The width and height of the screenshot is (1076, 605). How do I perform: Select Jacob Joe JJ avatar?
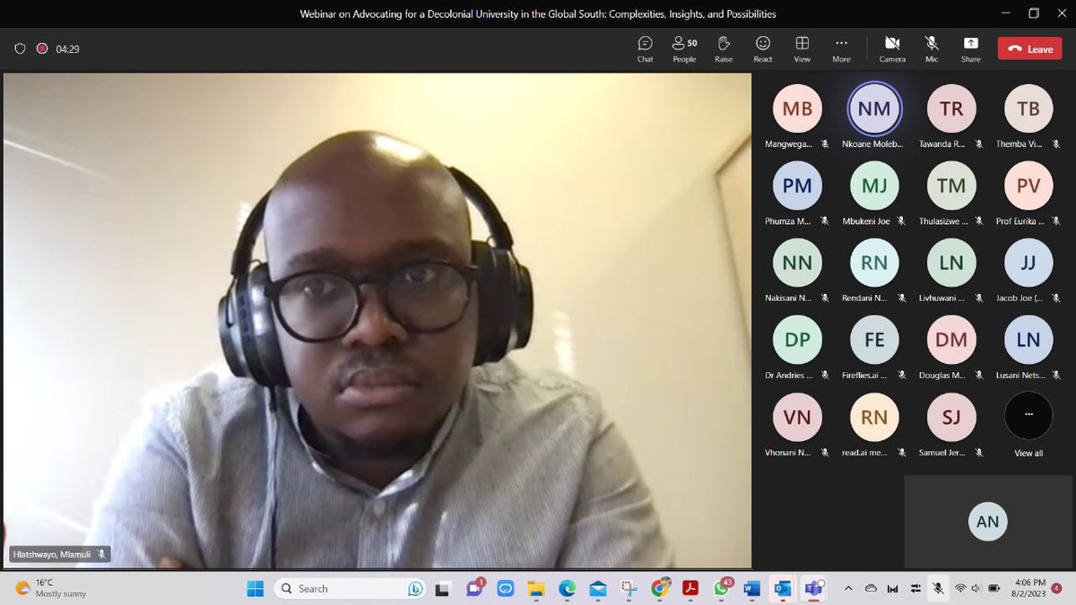point(1028,263)
